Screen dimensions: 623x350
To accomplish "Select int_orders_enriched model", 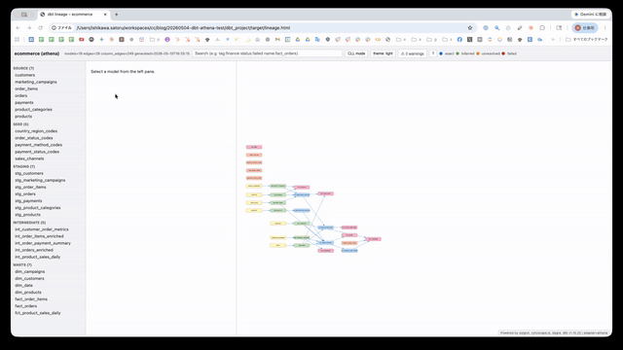I will click(x=34, y=250).
